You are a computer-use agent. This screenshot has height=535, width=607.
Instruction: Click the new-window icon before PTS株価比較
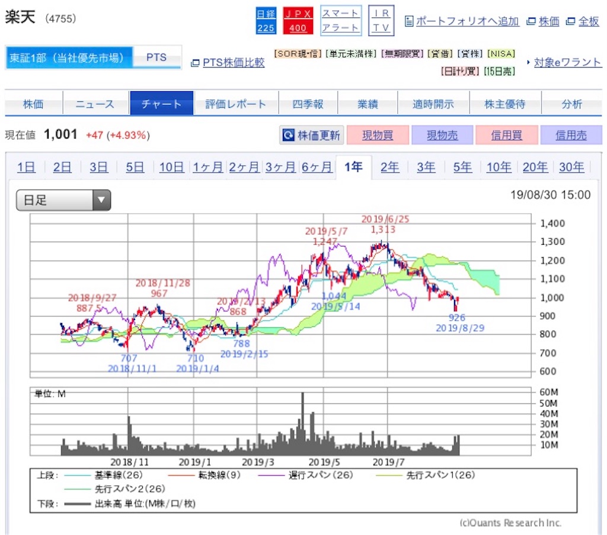click(x=195, y=63)
